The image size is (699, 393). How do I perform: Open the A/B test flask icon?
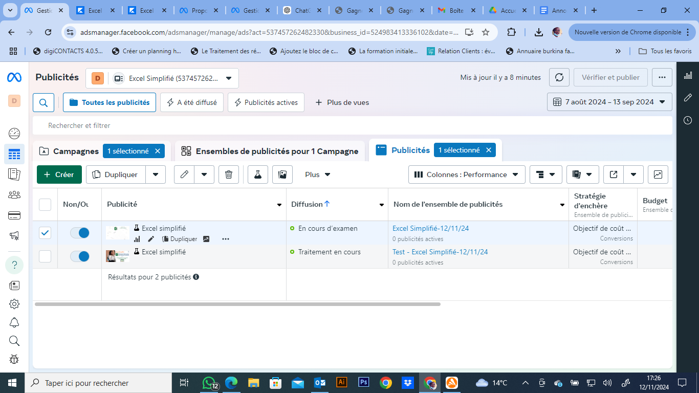258,174
